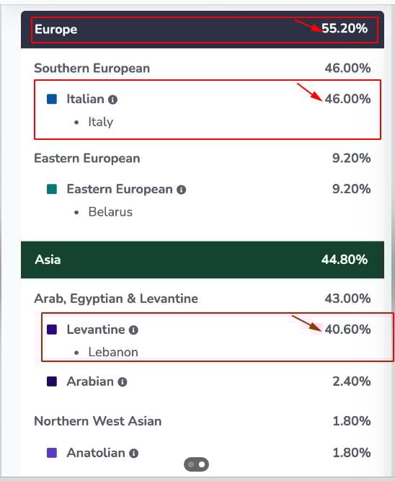
Task: Show info for the Levantine ancestry
Action: 133,330
